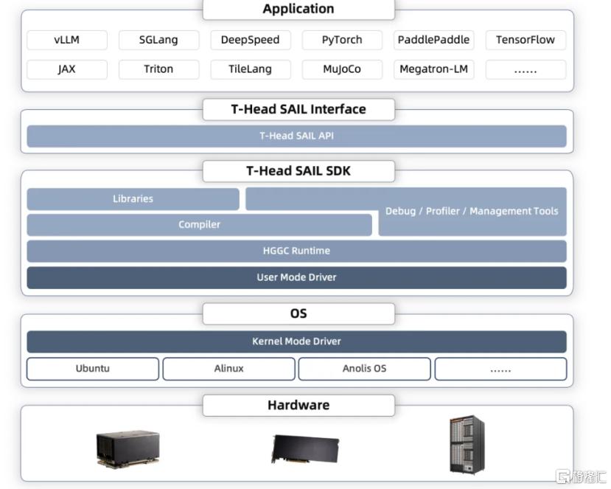Click the vLLM box
Image resolution: width=611 pixels, height=489 pixels.
(67, 40)
